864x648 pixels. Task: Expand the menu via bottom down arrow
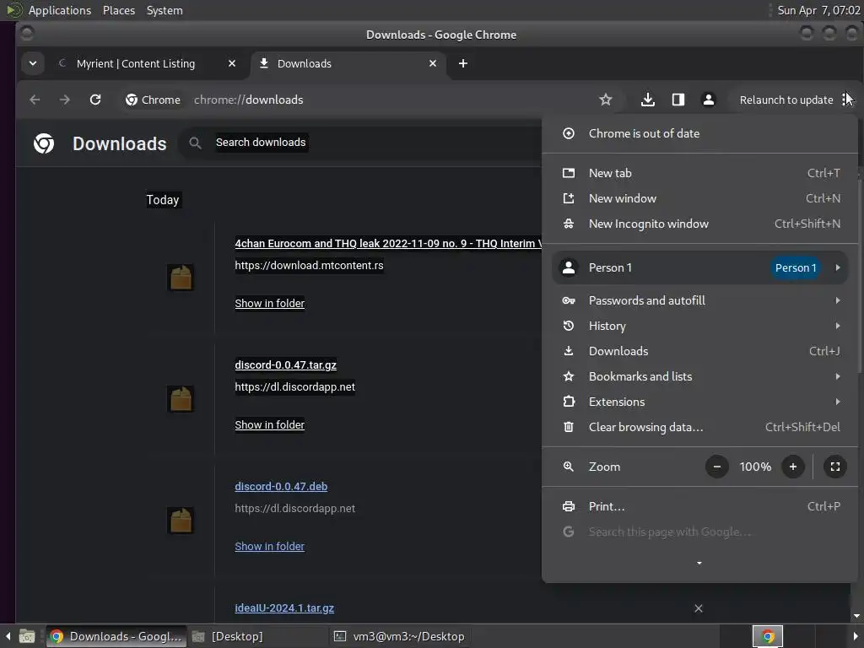coord(699,563)
